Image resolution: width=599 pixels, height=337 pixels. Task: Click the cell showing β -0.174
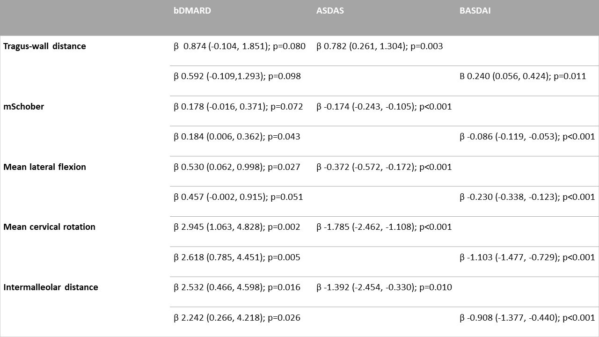[384, 107]
